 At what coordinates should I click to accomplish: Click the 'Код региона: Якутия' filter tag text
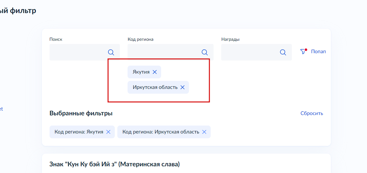coord(79,132)
